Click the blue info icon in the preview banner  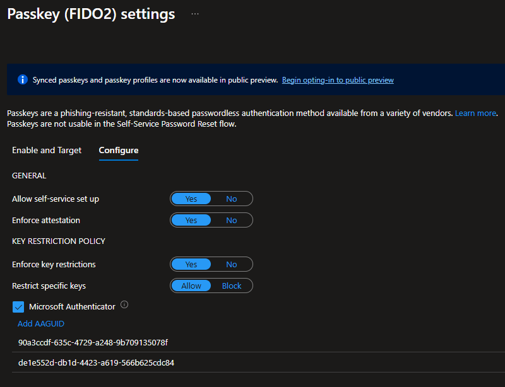[23, 79]
